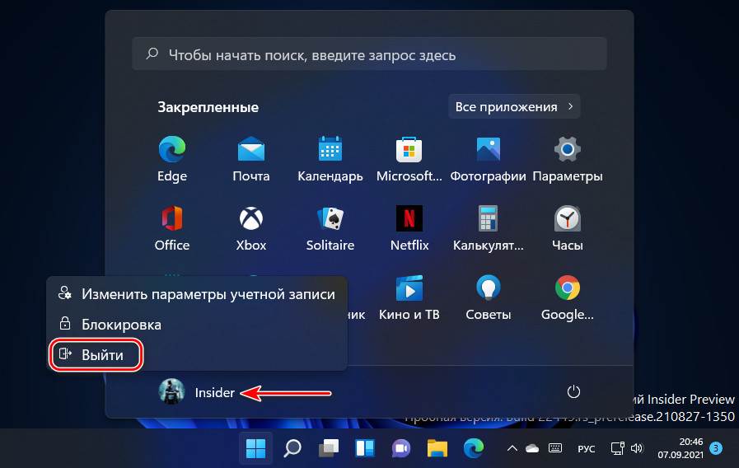Launch Chat from the taskbar
739x468 pixels.
[x=401, y=448]
